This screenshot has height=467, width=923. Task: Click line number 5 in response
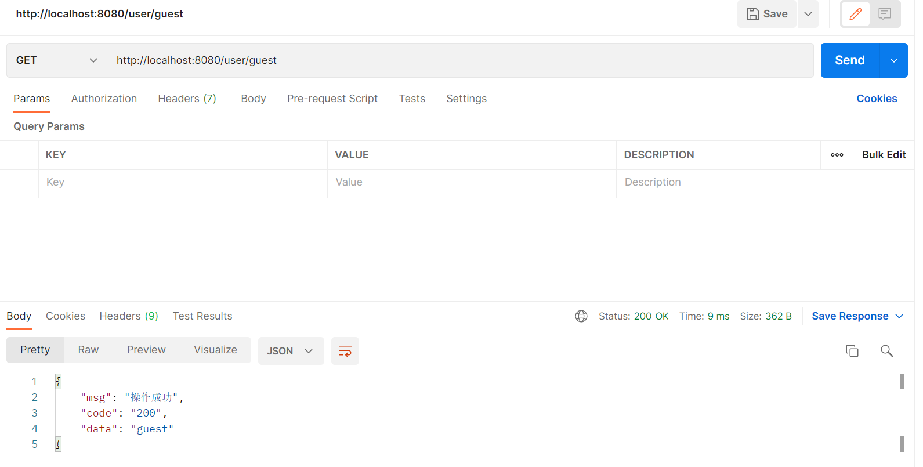coord(35,444)
